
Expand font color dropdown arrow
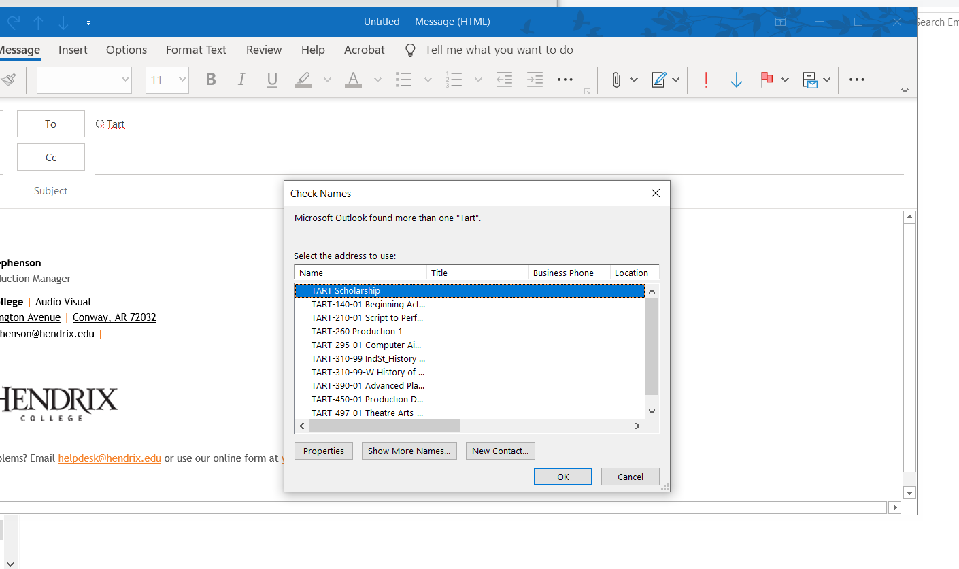[x=377, y=80]
